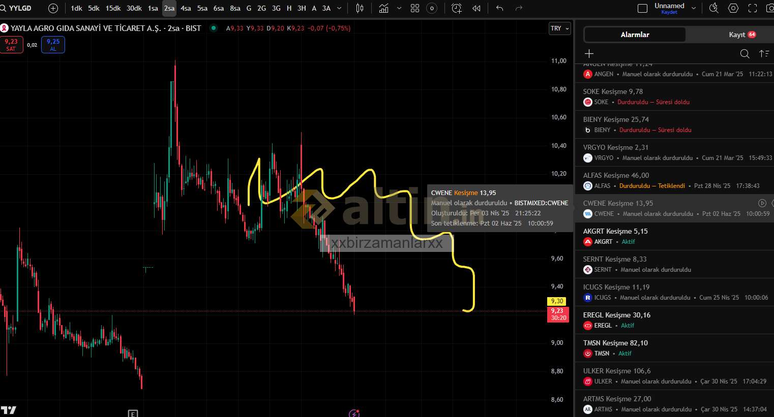Search alarms with magnifier icon
This screenshot has height=417, width=774.
745,54
